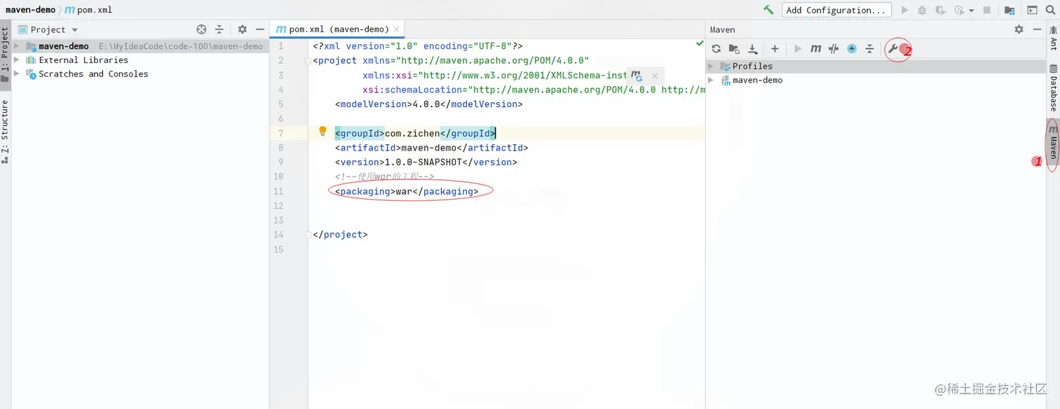The height and width of the screenshot is (409, 1060).
Task: Click the xml version declaration line
Action: (418, 46)
